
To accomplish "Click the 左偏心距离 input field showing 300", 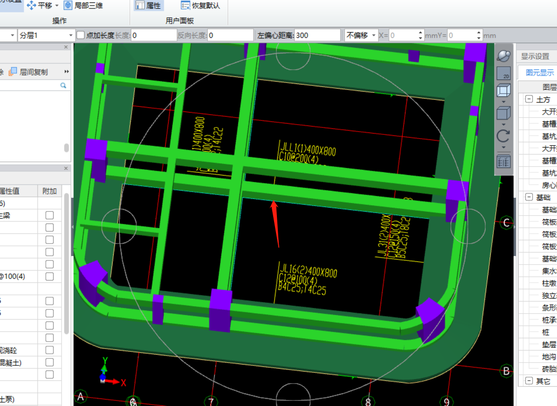I will click(x=317, y=35).
